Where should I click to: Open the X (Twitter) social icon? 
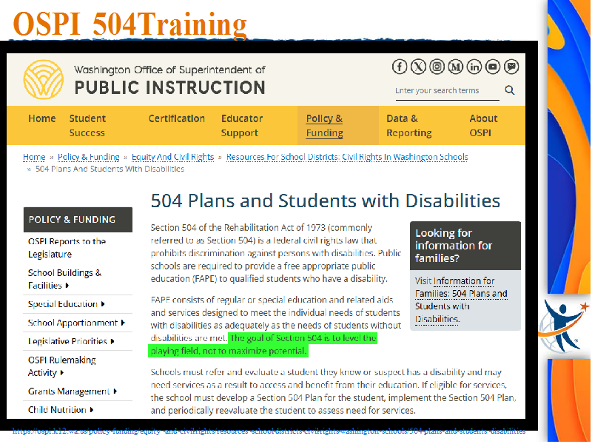click(x=418, y=67)
